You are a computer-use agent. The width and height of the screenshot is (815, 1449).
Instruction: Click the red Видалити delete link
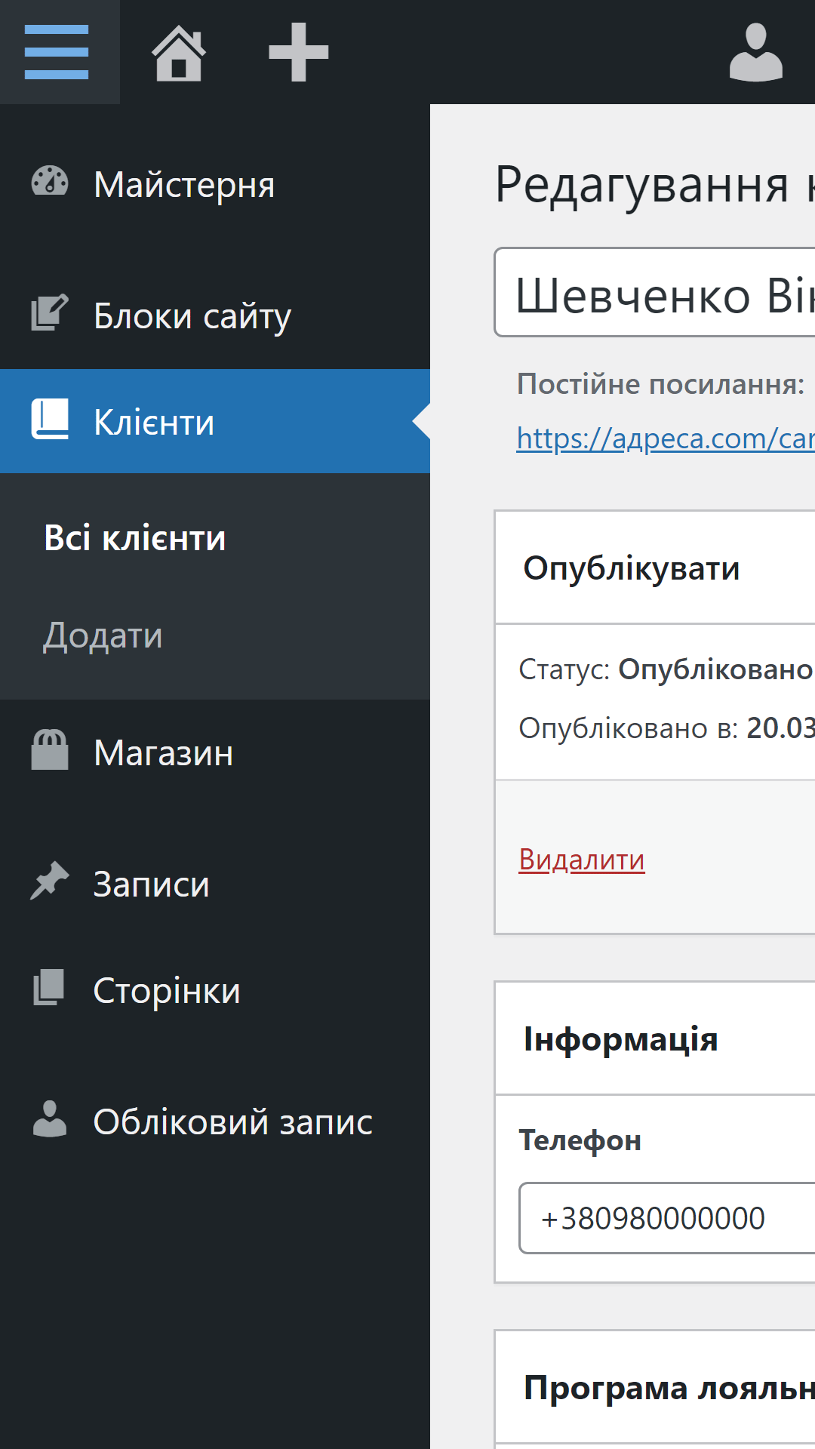582,860
